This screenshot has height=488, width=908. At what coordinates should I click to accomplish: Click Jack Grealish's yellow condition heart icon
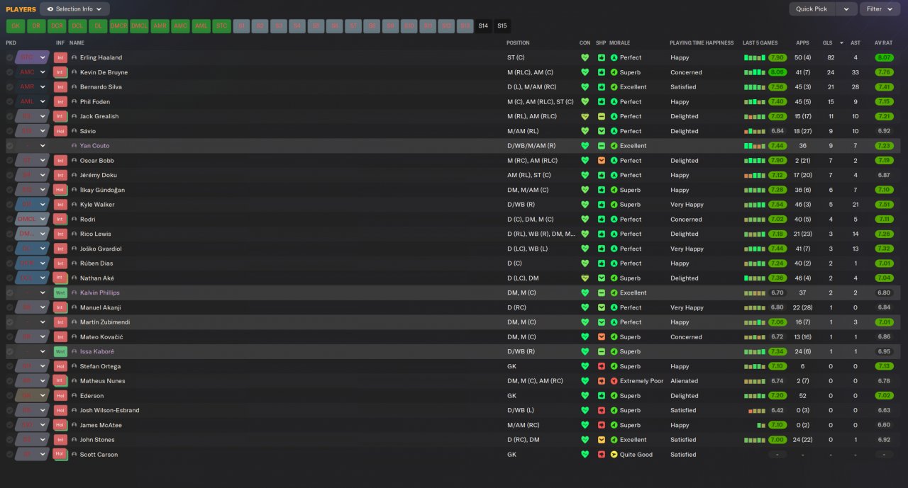click(585, 116)
